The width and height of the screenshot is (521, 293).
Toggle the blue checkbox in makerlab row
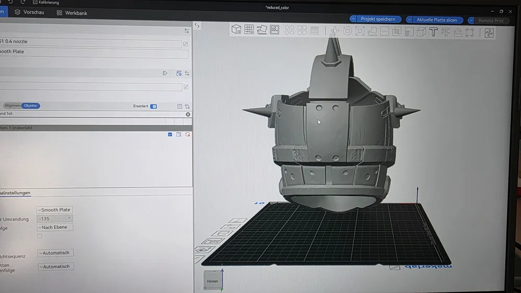click(170, 134)
